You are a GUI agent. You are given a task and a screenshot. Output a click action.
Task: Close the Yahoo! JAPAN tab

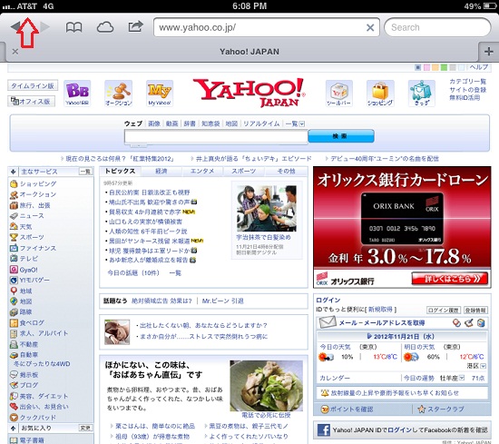coord(15,51)
